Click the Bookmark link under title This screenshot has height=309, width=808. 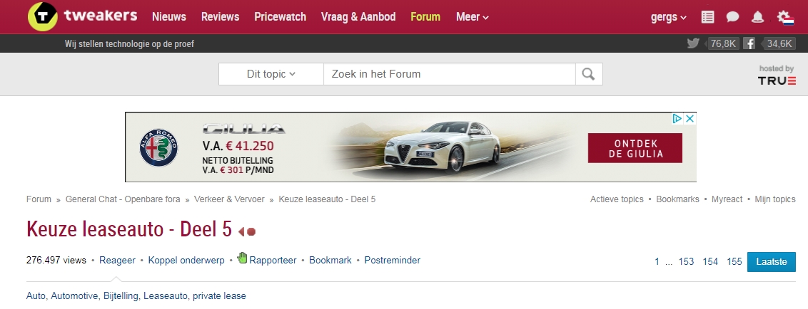tap(330, 260)
